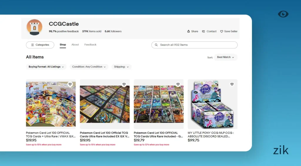Expand the Shipping filter dropdown
301x166 pixels.
click(121, 67)
